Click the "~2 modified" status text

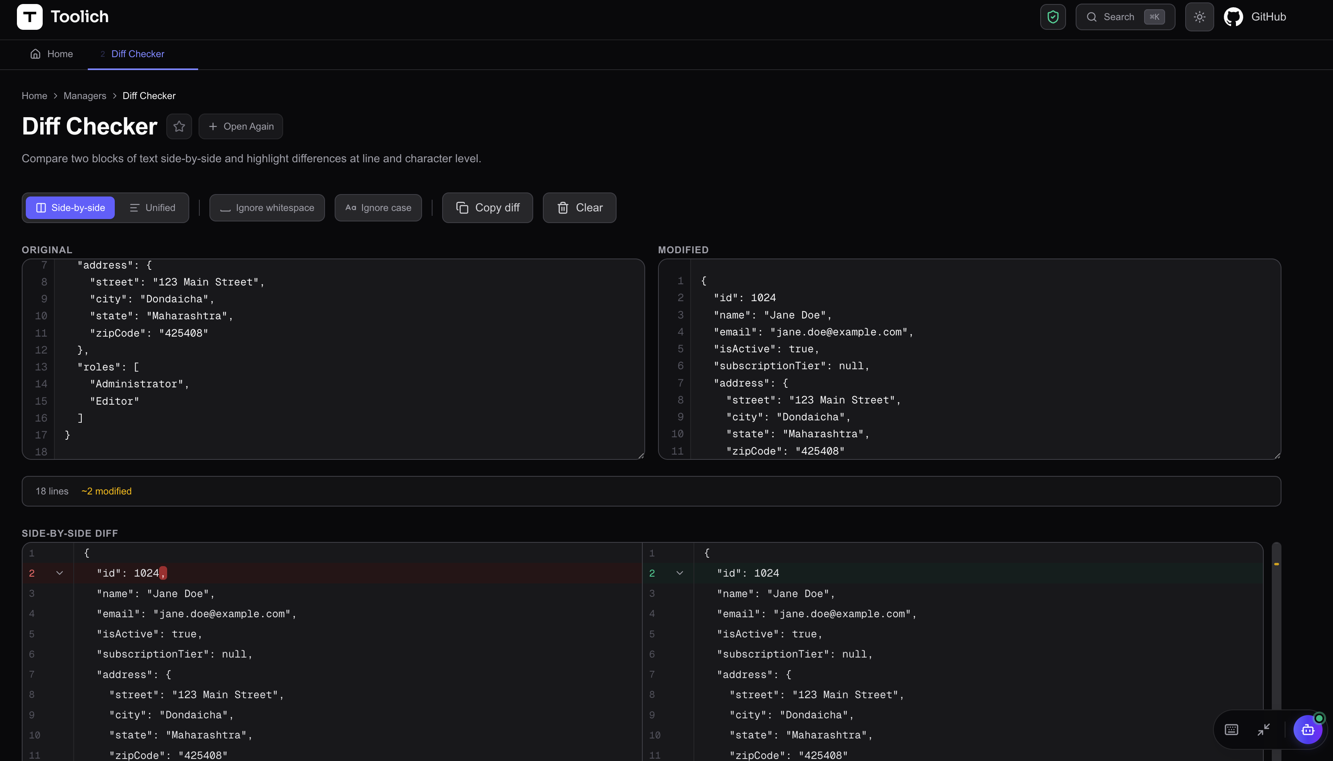pos(106,491)
